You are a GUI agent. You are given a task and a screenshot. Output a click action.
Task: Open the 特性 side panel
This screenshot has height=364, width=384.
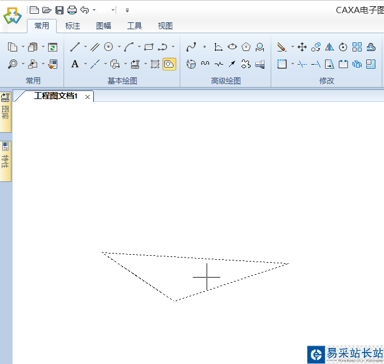click(6, 161)
